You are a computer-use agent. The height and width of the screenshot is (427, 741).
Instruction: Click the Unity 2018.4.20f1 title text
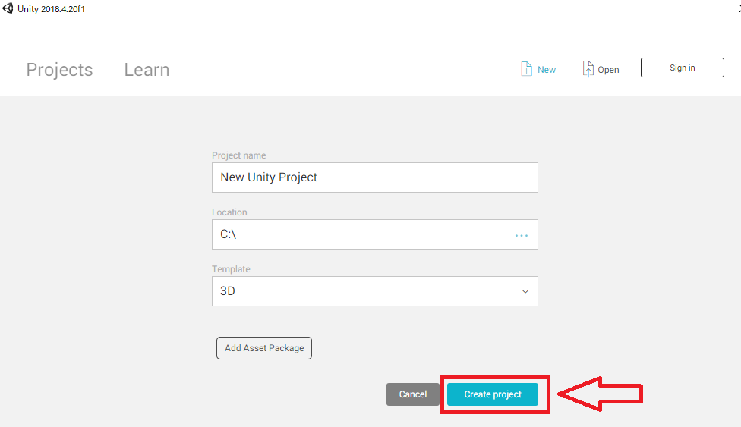tap(51, 9)
